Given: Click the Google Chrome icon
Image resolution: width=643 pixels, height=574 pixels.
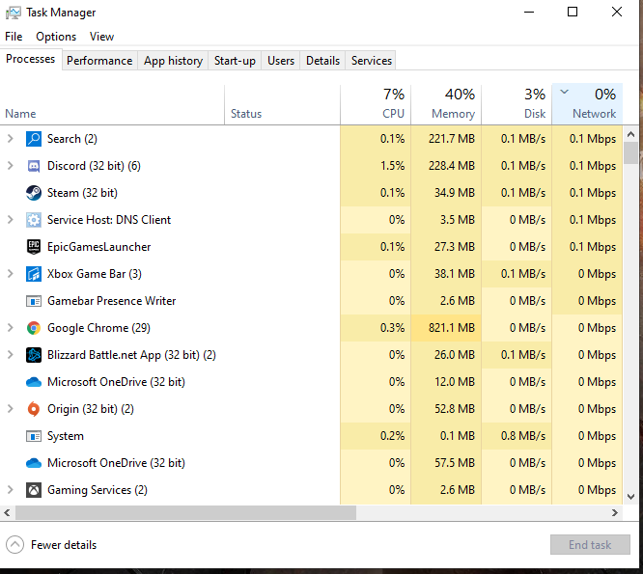Looking at the screenshot, I should point(34,328).
